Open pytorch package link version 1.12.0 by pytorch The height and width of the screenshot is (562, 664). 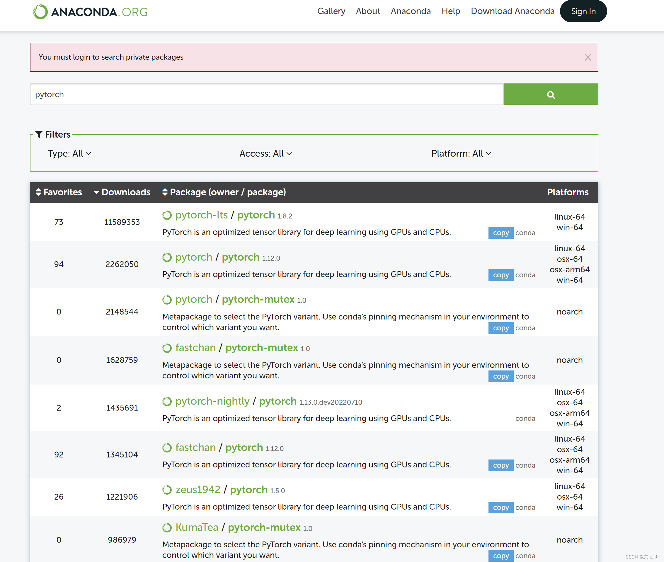[241, 257]
